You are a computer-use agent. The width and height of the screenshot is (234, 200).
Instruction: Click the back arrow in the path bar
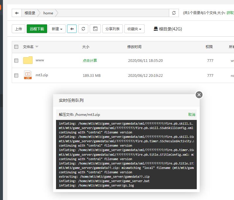[17, 13]
